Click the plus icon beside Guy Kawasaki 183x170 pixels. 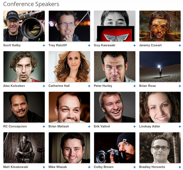(135, 45)
